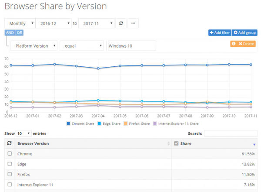Open the Monthly period dropdown
This screenshot has height=192, width=261.
[x=19, y=23]
